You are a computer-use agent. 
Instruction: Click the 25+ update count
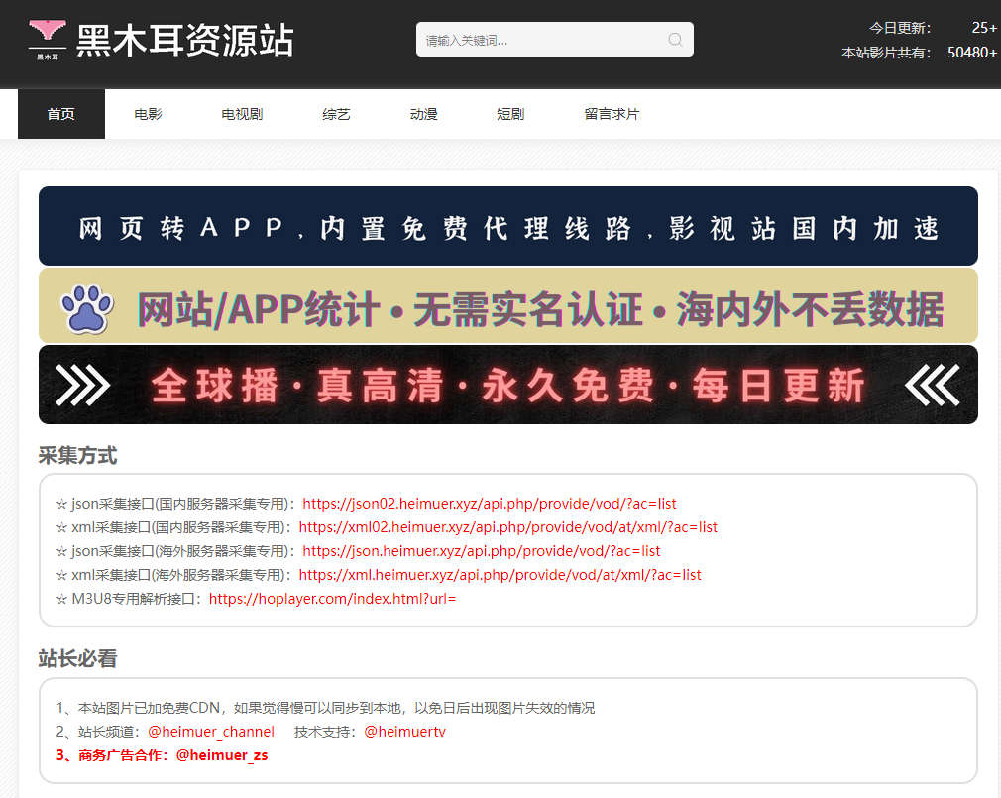pyautogui.click(x=984, y=28)
